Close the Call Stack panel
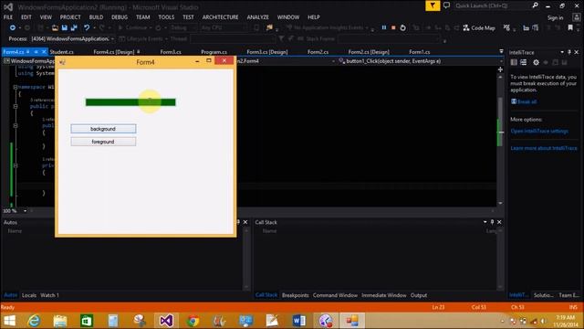Screen dimensions: 584x329 (x=499, y=222)
